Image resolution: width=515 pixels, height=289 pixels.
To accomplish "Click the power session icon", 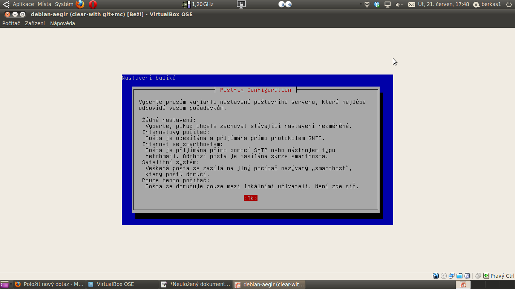I will tap(509, 5).
